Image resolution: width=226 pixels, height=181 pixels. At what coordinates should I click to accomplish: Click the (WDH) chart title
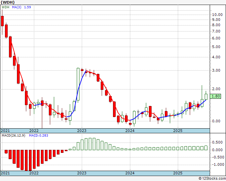click(x=8, y=2)
